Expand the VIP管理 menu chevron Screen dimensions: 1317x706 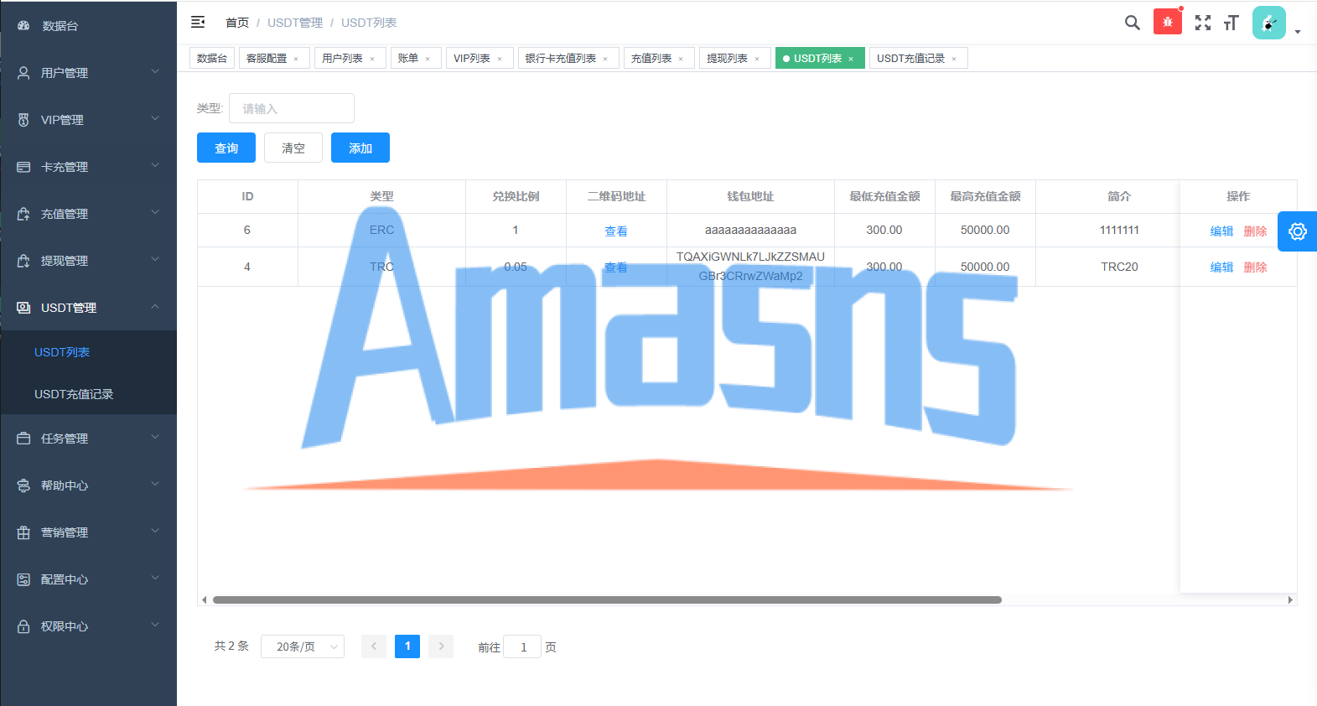[x=155, y=119]
